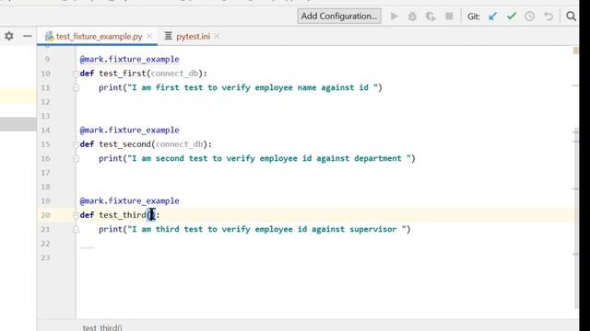590x331 pixels.
Task: Click Git Update Project blue arrow
Action: click(492, 17)
